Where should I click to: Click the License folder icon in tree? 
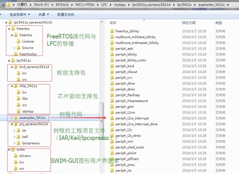(18, 41)
